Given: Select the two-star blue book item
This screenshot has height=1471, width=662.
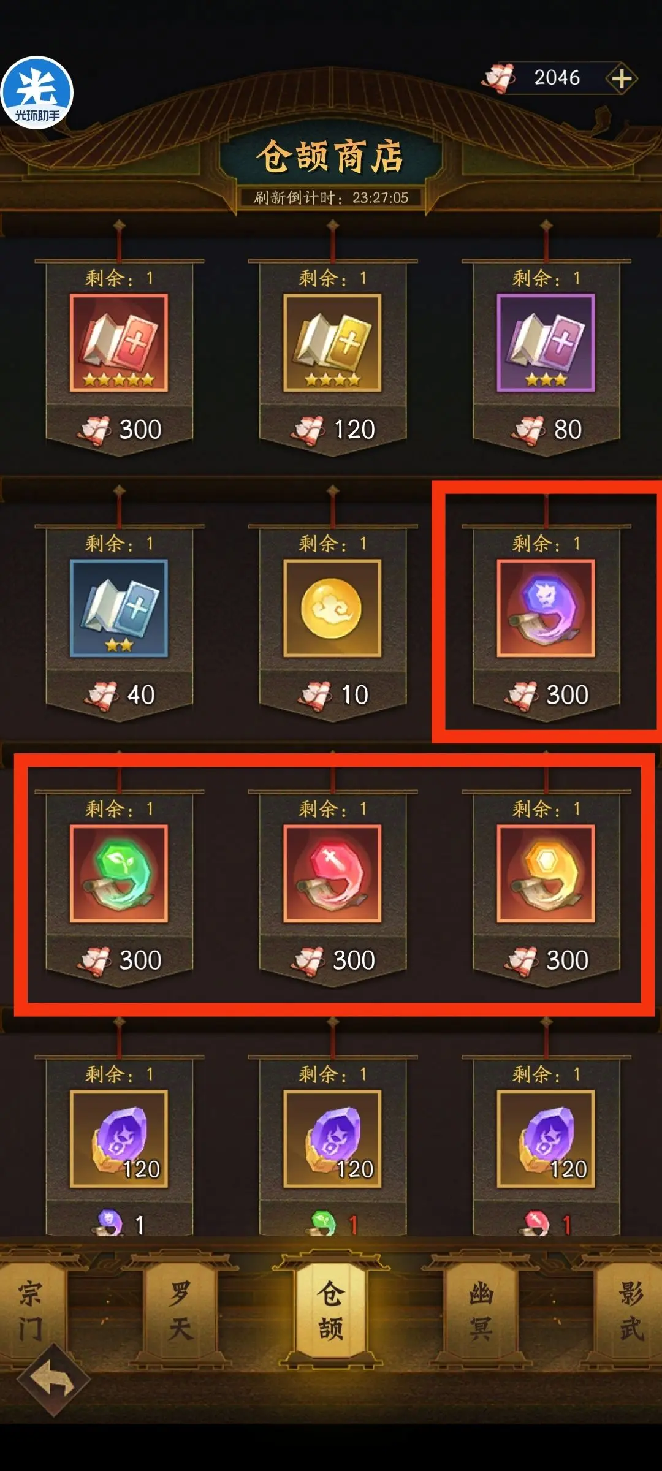Looking at the screenshot, I should click(119, 608).
